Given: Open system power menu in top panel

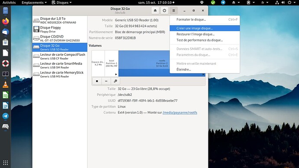Looking at the screenshot, I should coord(291,3).
